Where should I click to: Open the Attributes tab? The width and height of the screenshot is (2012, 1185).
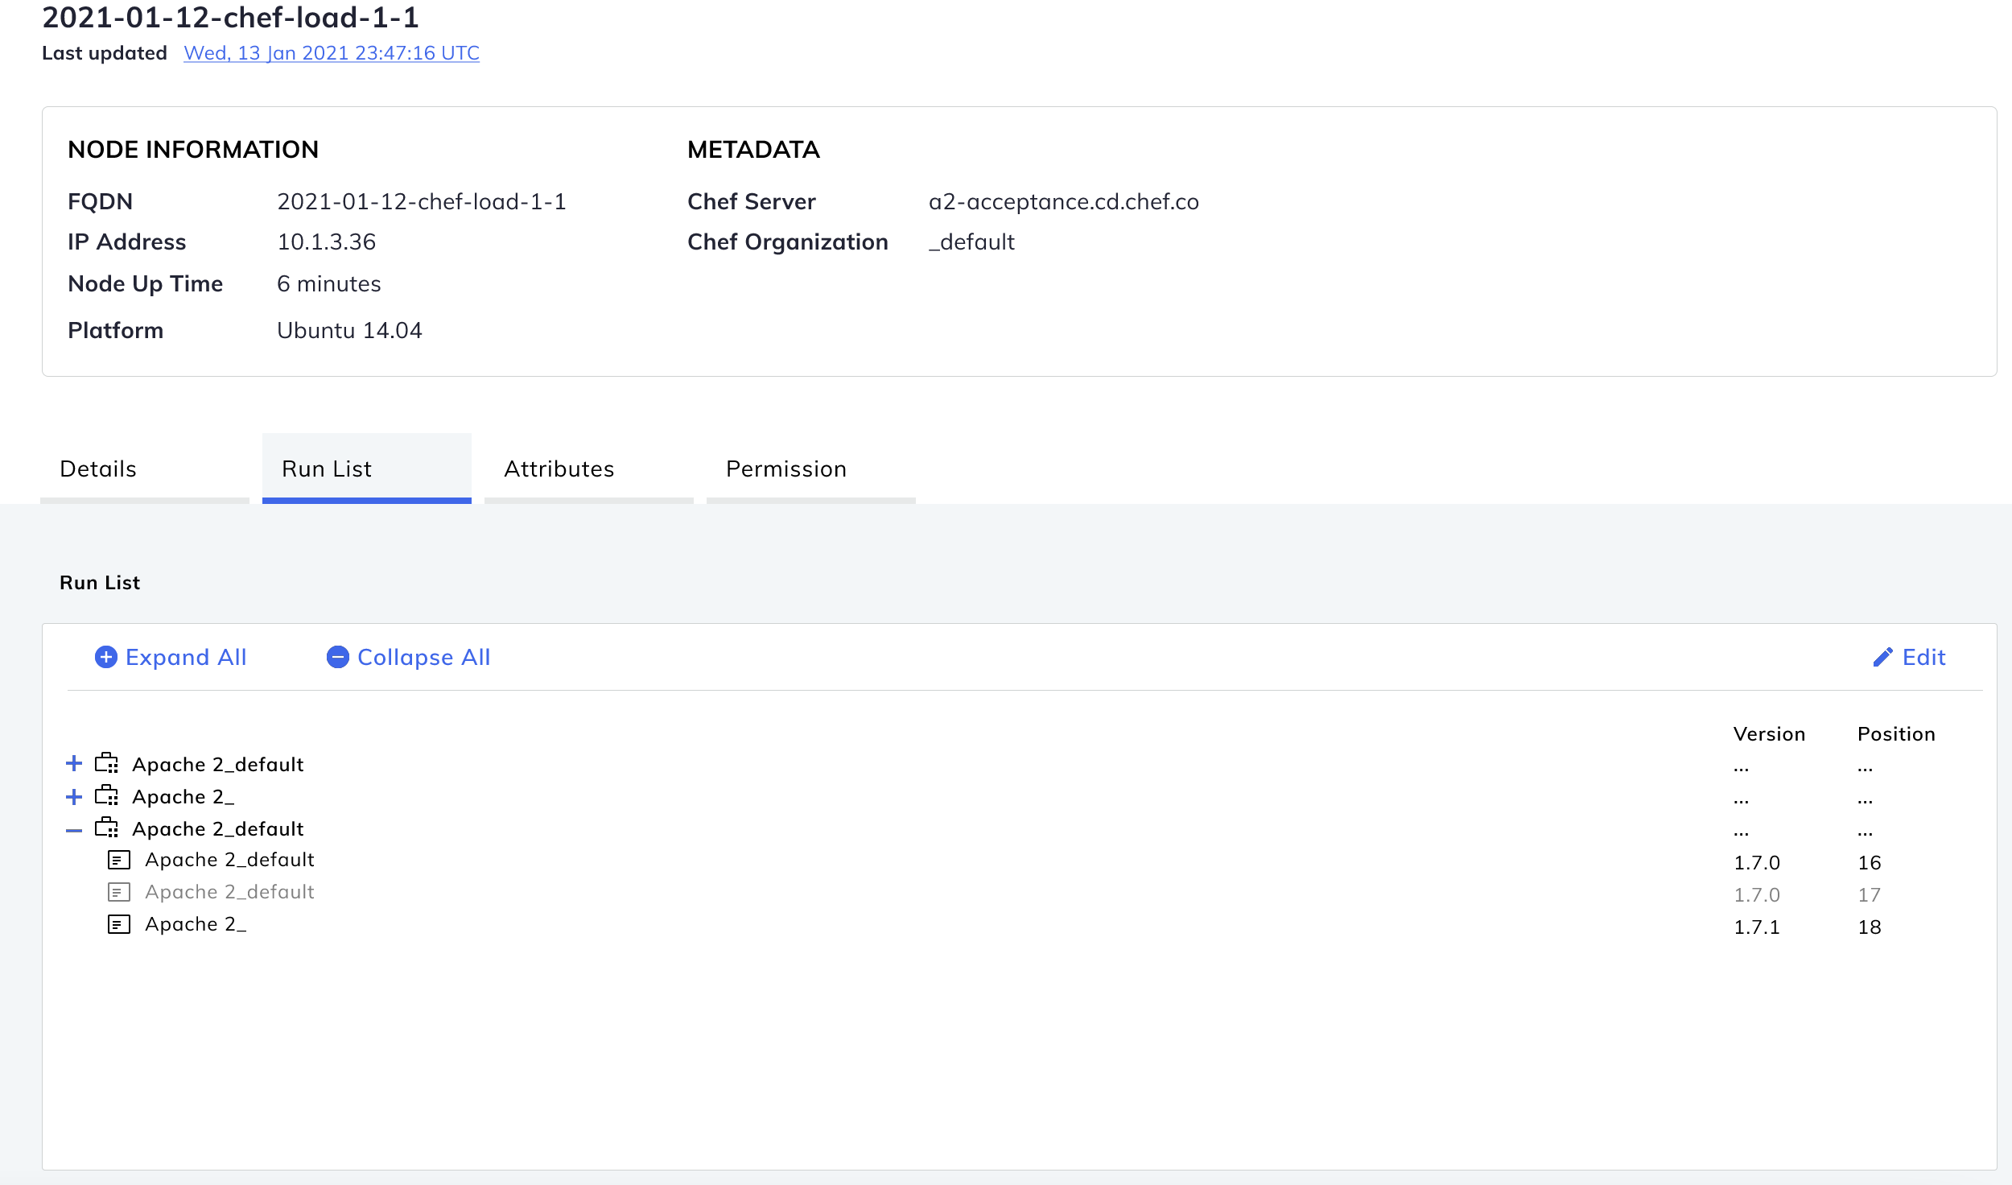click(x=589, y=469)
